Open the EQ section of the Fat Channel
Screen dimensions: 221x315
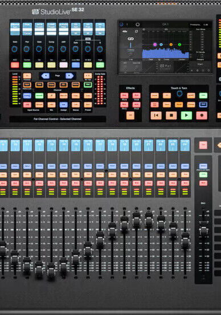point(64,85)
